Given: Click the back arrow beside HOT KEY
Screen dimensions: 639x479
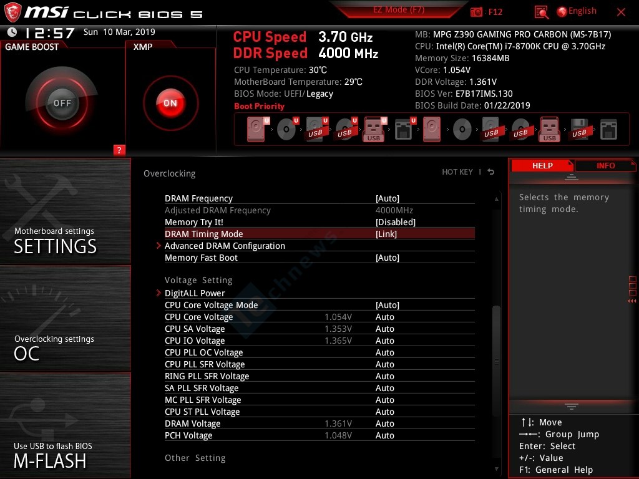Looking at the screenshot, I should click(491, 172).
